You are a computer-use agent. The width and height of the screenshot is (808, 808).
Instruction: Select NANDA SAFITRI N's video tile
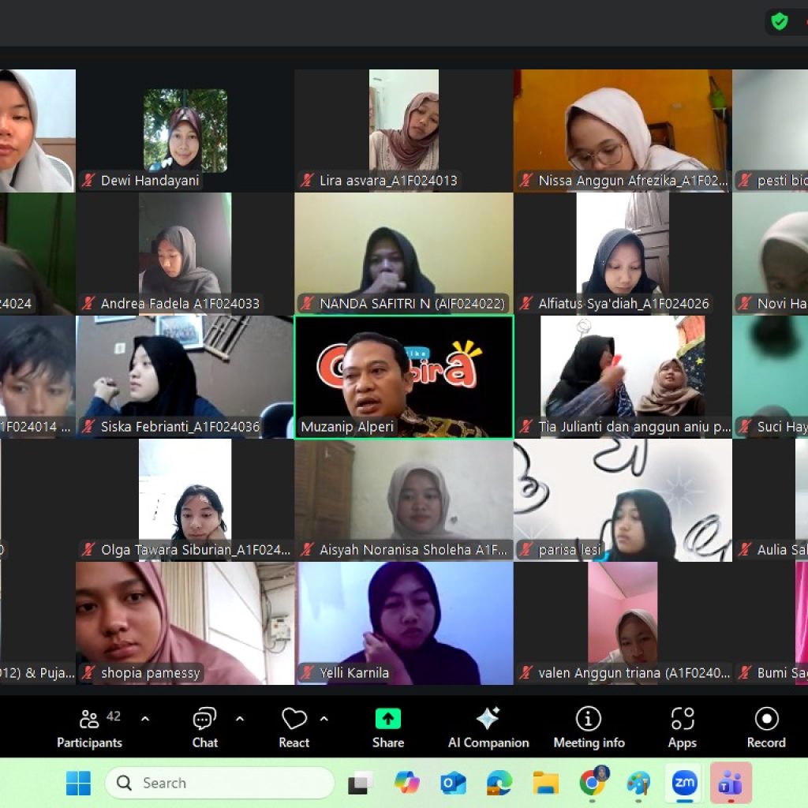click(403, 252)
